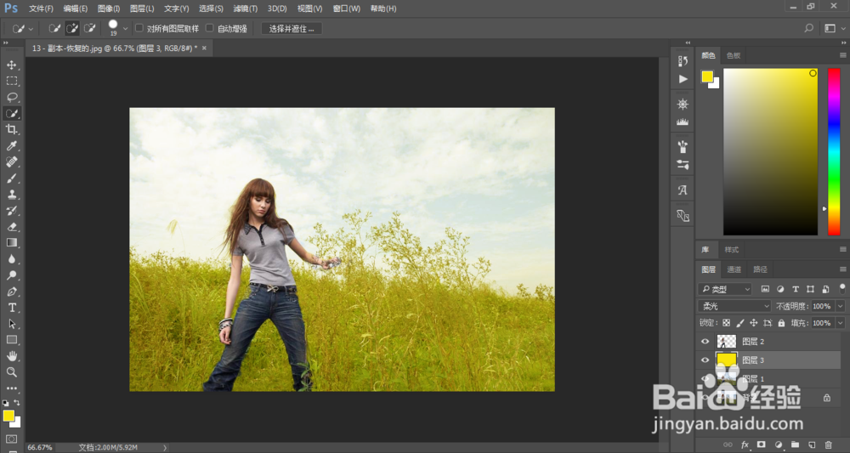Viewport: 850px width, 453px height.
Task: Select the Hand tool
Action: 11,356
